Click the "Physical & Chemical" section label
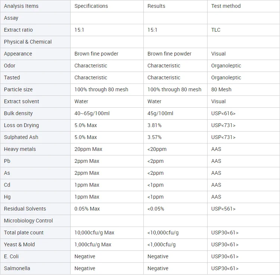 [28, 42]
